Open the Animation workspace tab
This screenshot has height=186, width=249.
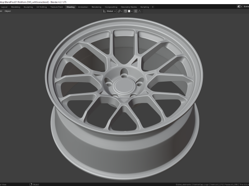pos(83,7)
